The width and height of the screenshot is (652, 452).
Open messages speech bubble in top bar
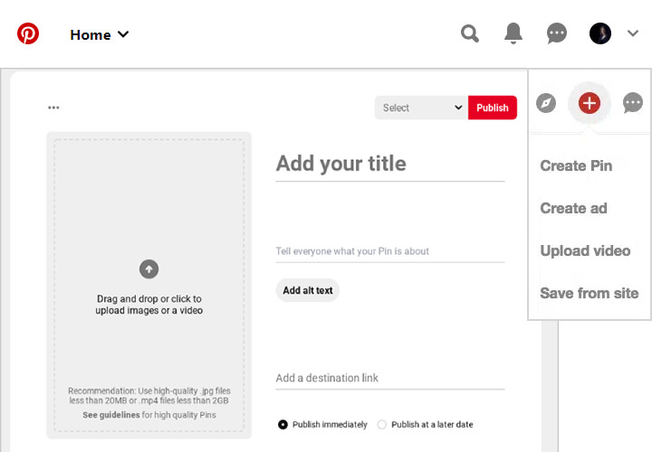click(557, 34)
